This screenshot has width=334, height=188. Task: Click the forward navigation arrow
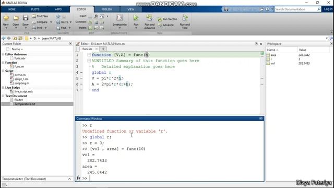pos(9,38)
